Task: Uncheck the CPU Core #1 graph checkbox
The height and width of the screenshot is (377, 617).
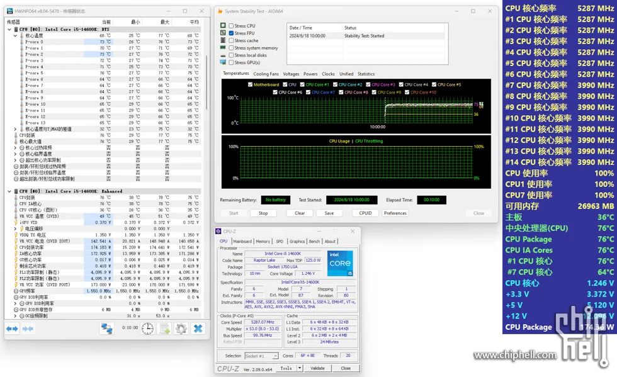Action: pyautogui.click(x=302, y=84)
